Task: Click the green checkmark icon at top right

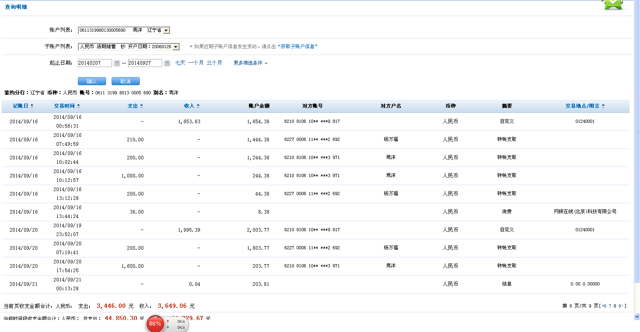Action: pyautogui.click(x=613, y=4)
